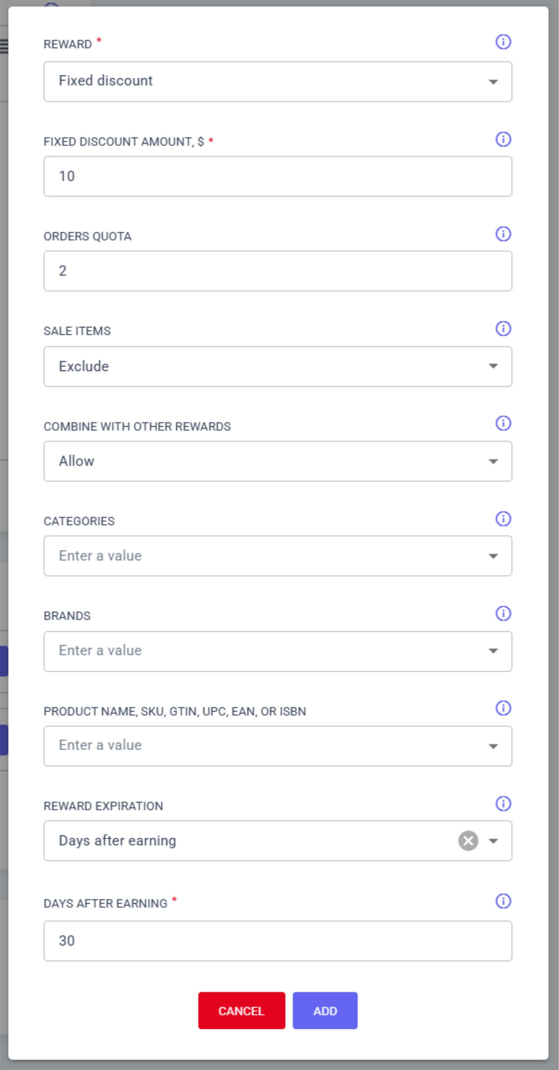Focus the Orders Quota input field

coord(277,271)
